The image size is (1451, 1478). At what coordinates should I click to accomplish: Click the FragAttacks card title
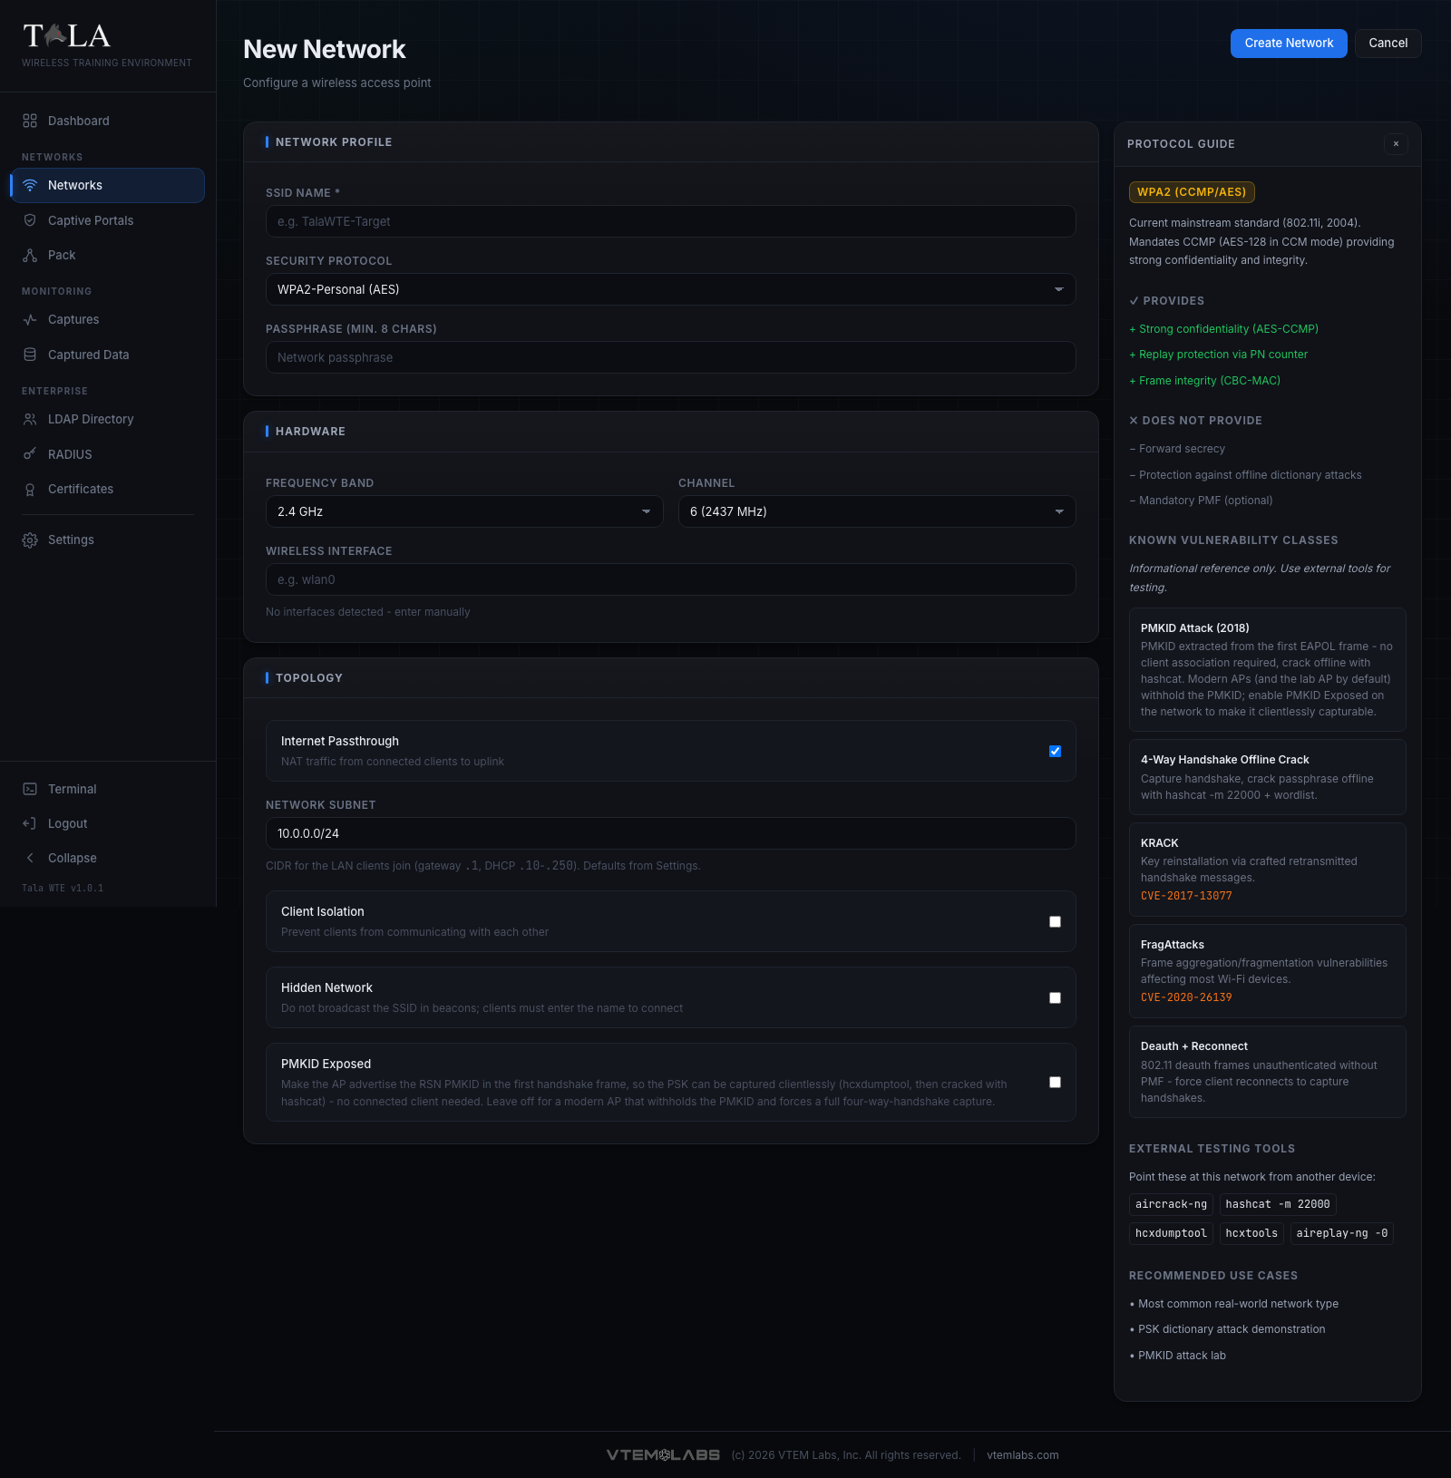[1173, 945]
